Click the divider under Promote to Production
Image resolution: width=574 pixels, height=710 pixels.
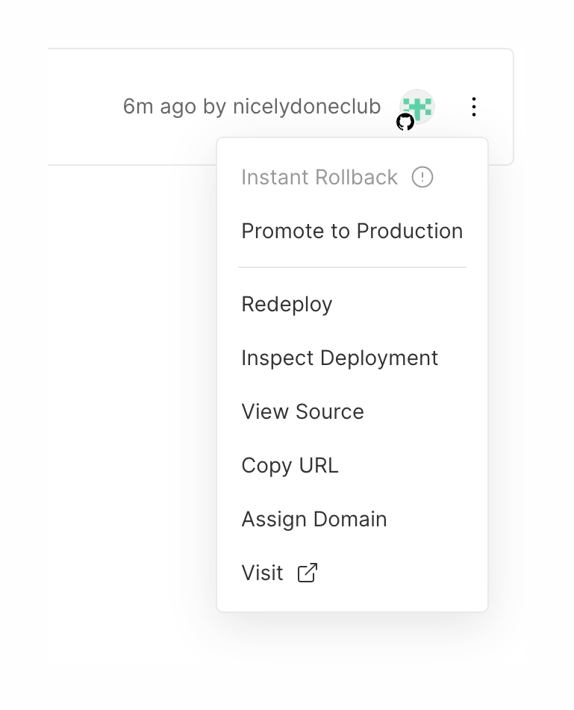(x=352, y=266)
